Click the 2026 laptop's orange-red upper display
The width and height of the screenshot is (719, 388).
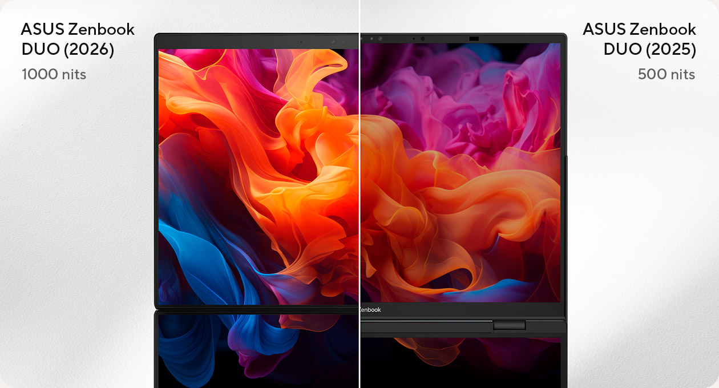pos(258,176)
